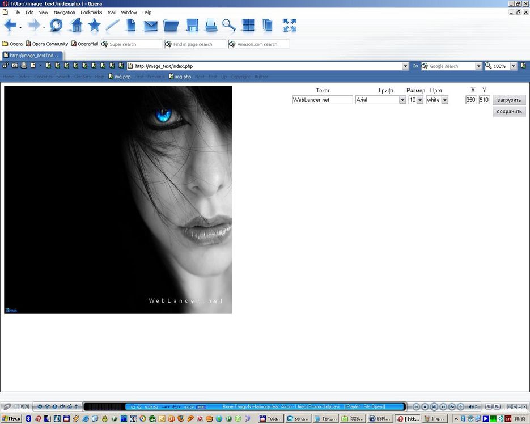Enter fullscreen with the four-arrows icon
The width and height of the screenshot is (530, 424).
[x=289, y=26]
